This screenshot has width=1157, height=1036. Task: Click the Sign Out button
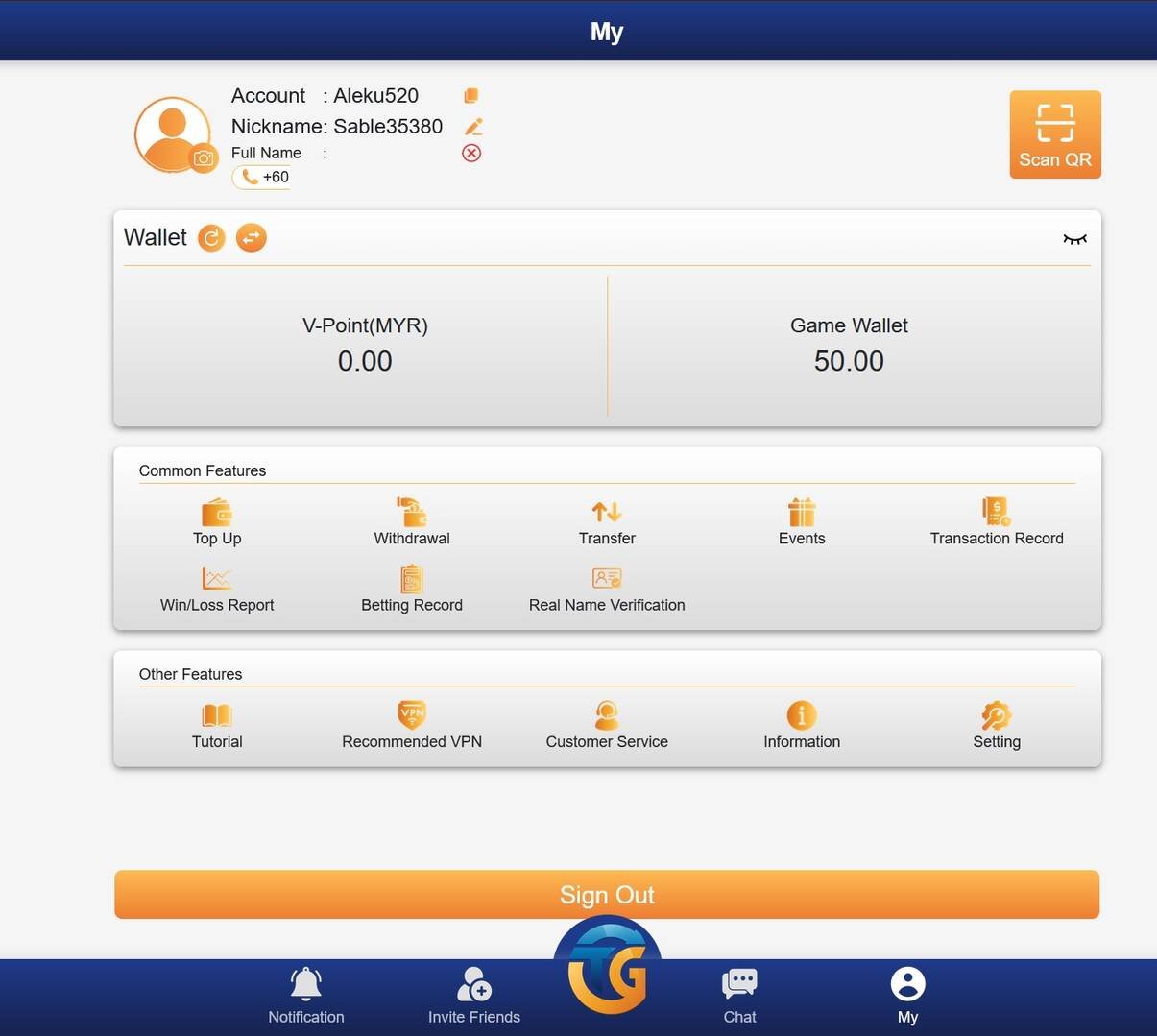(x=607, y=895)
